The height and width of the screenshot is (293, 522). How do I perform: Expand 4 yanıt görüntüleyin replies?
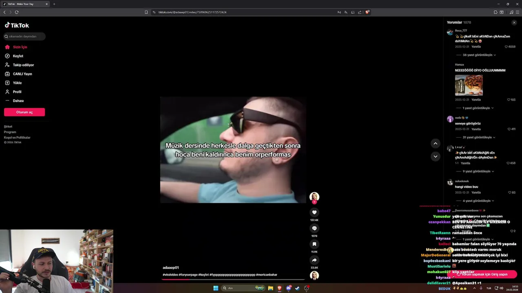pyautogui.click(x=478, y=201)
